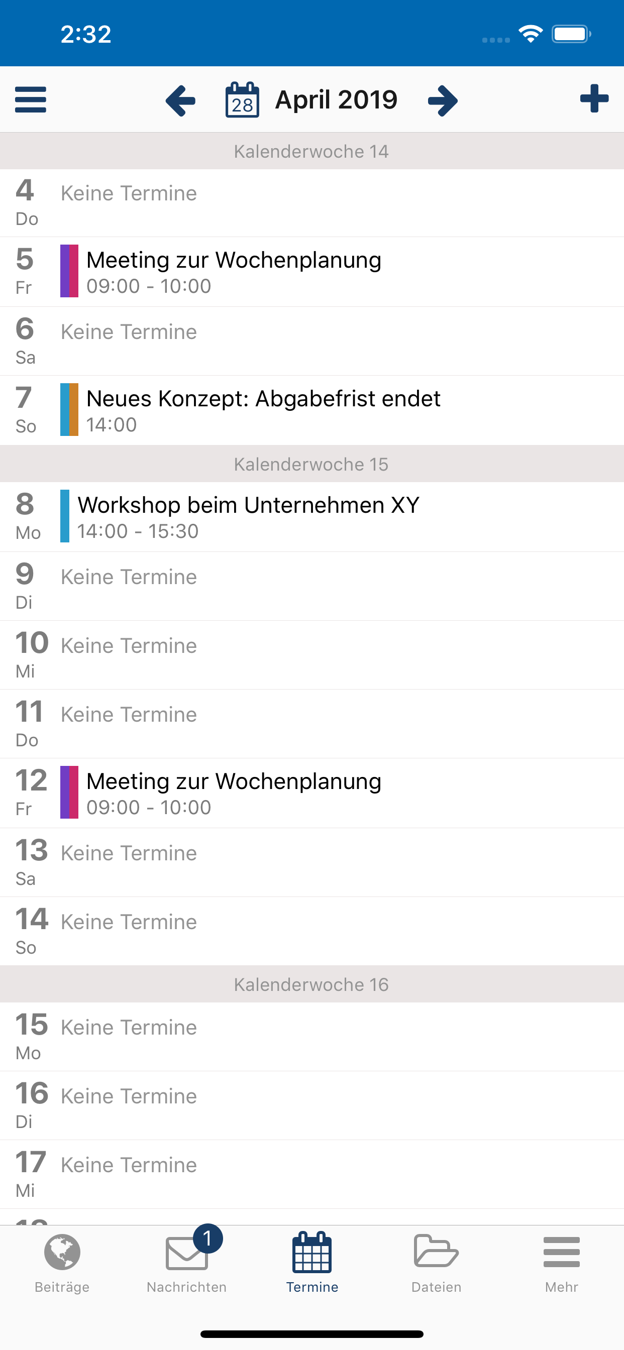The image size is (624, 1350).
Task: Go to next month with right arrow
Action: 443,100
